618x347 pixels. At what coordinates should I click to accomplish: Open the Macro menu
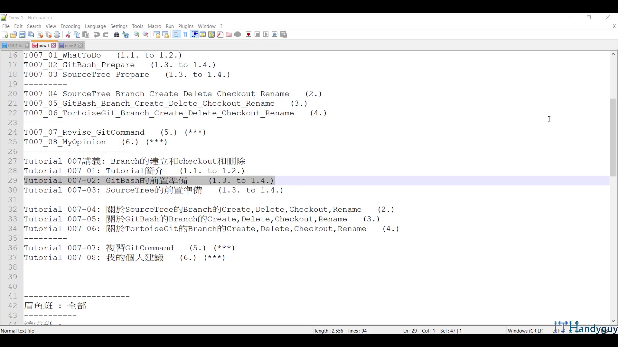(154, 26)
